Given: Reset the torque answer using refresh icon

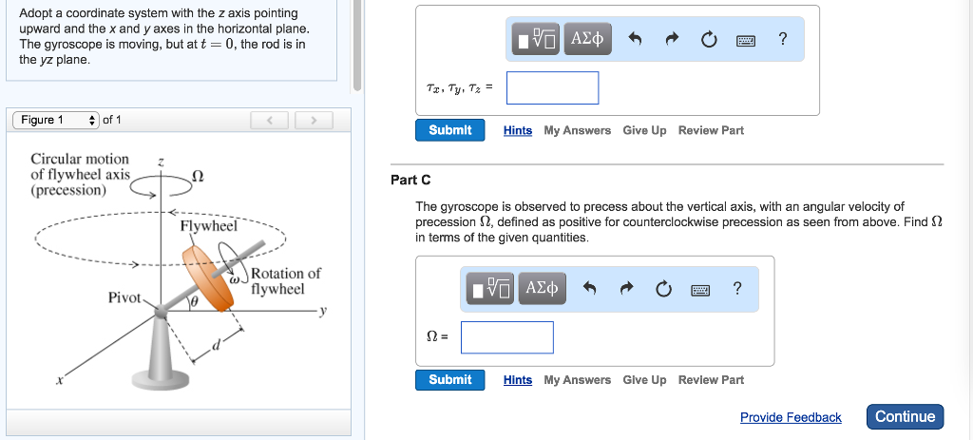Looking at the screenshot, I should pos(708,40).
